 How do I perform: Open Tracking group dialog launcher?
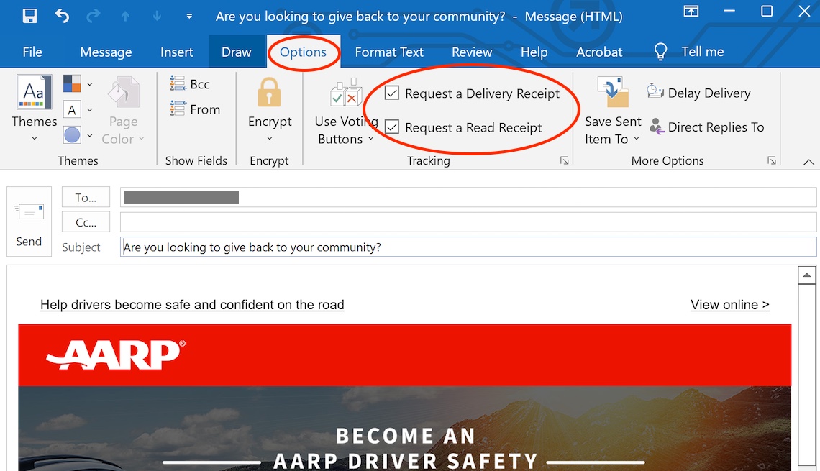(x=565, y=161)
